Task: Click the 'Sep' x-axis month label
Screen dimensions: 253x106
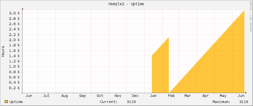Action: coord(82,96)
